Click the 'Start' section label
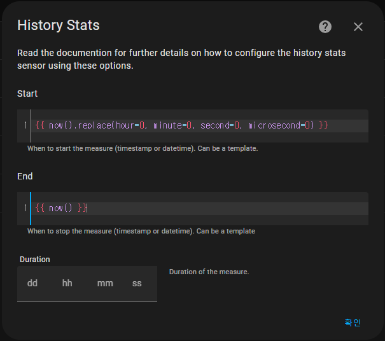Viewport: 385px width, 341px height. 27,94
